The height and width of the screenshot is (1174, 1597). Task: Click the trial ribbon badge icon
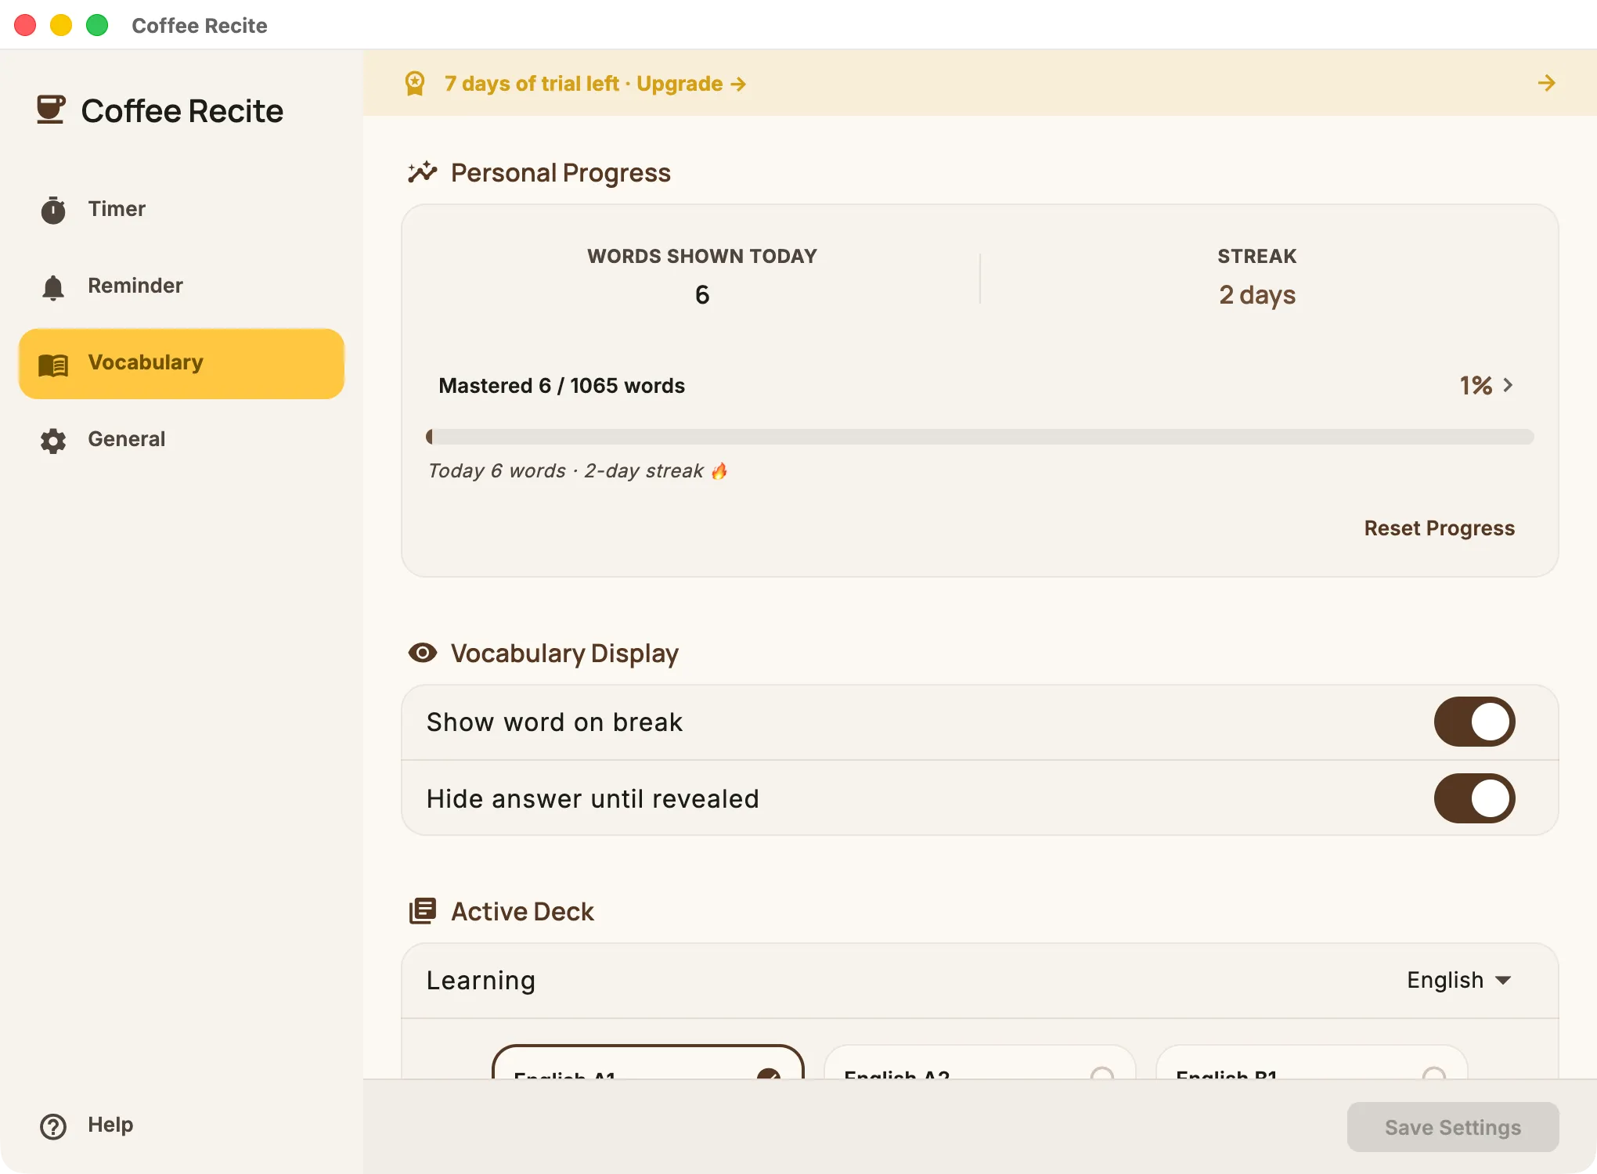tap(415, 83)
